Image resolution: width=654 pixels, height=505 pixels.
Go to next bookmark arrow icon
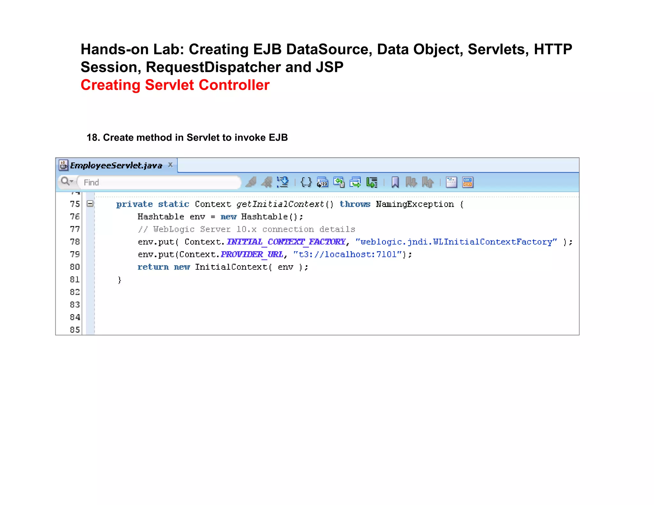click(411, 182)
